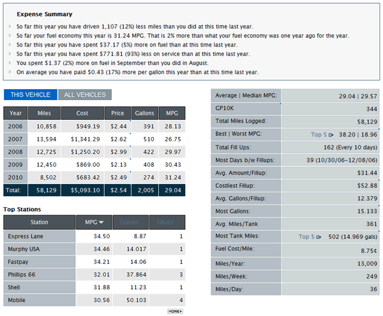The image size is (383, 316).
Task: Click the Year column header
Action: pyautogui.click(x=16, y=113)
